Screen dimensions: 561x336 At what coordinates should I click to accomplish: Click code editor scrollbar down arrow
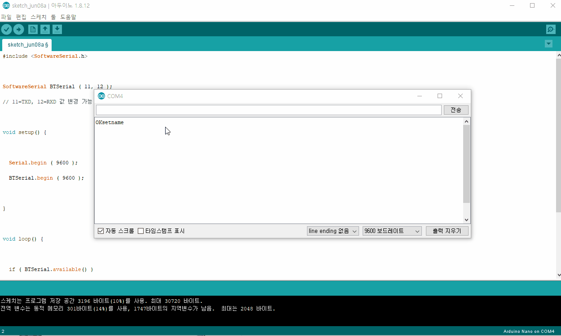tap(558, 275)
